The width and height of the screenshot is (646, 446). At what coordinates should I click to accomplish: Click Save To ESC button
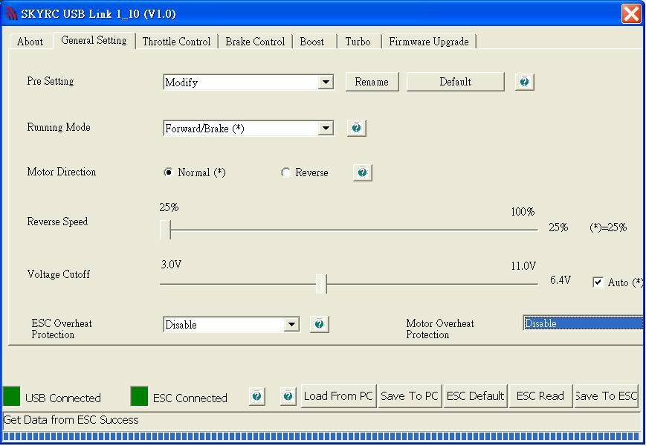(606, 395)
